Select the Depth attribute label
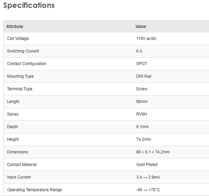This screenshot has height=196, width=209. click(x=13, y=127)
